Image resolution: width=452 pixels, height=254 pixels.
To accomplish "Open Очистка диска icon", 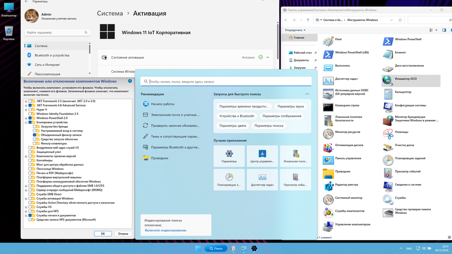I will pyautogui.click(x=388, y=147).
